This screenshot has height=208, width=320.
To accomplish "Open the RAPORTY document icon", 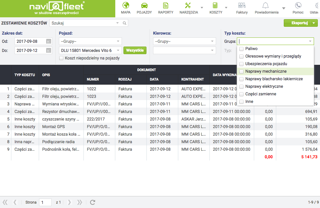I will coord(166,5).
